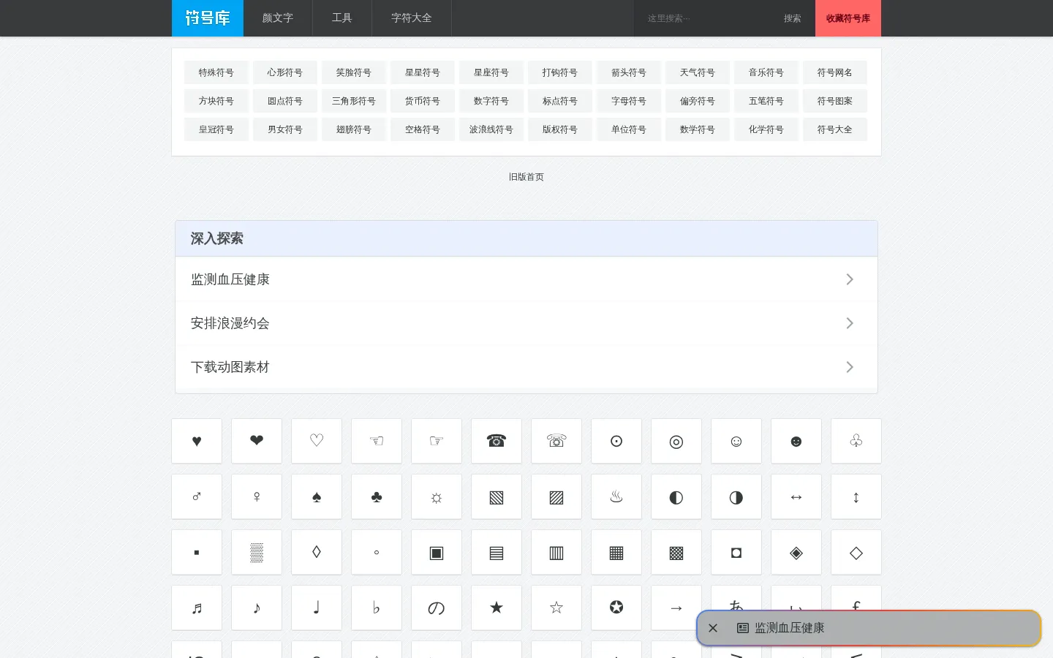Choose the black star symbol
The height and width of the screenshot is (658, 1053).
(497, 608)
